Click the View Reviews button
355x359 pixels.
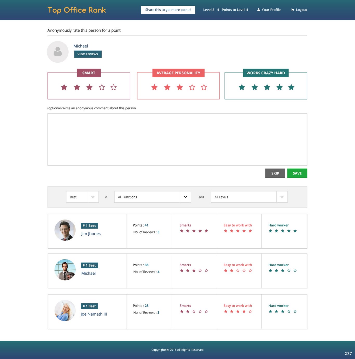coord(88,54)
